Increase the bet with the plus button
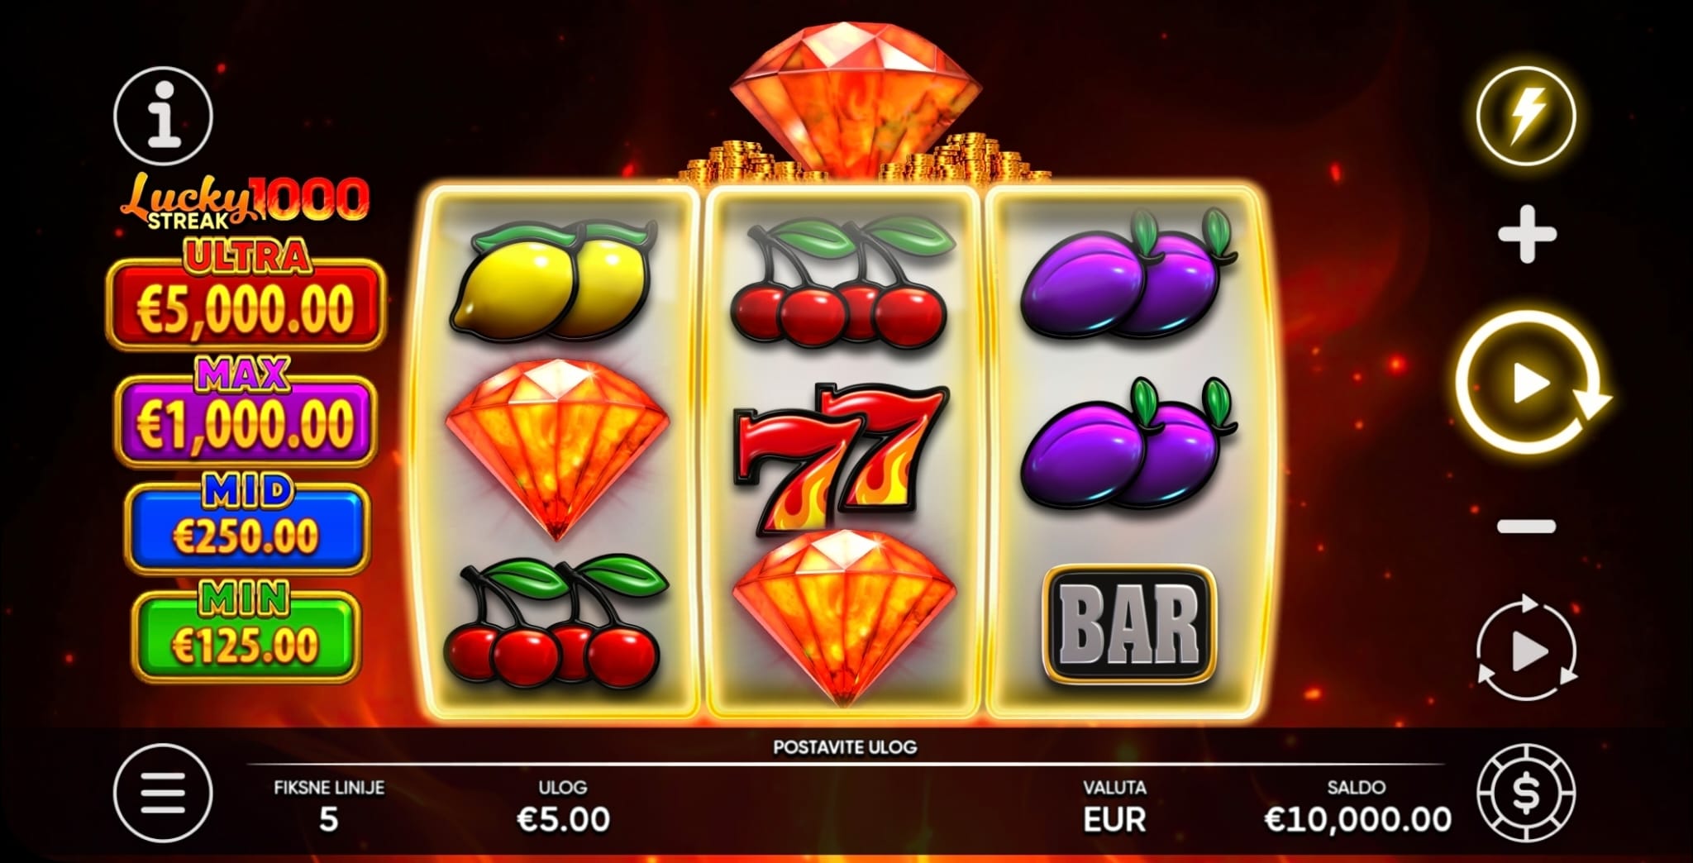Screen dimensions: 1693x863 (1527, 235)
